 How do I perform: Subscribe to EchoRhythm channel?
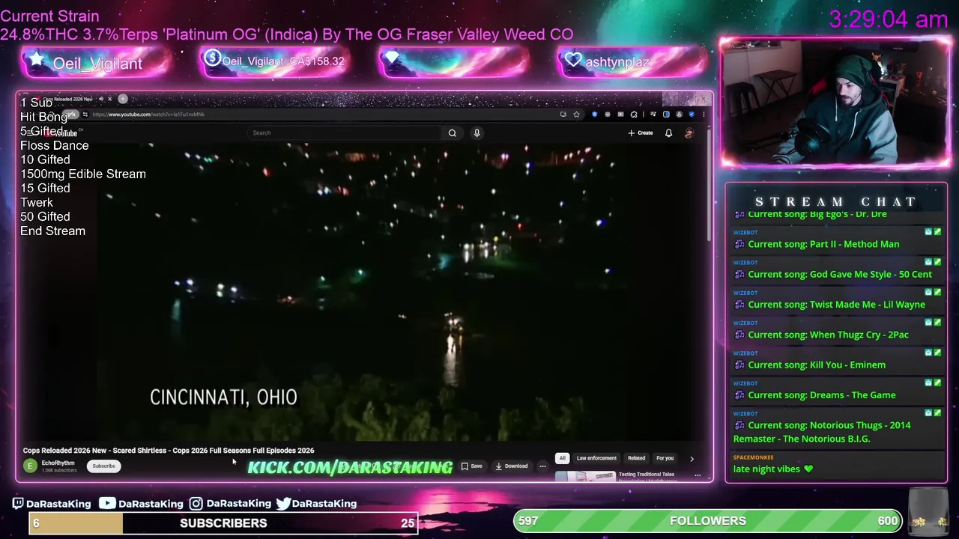pyautogui.click(x=103, y=466)
